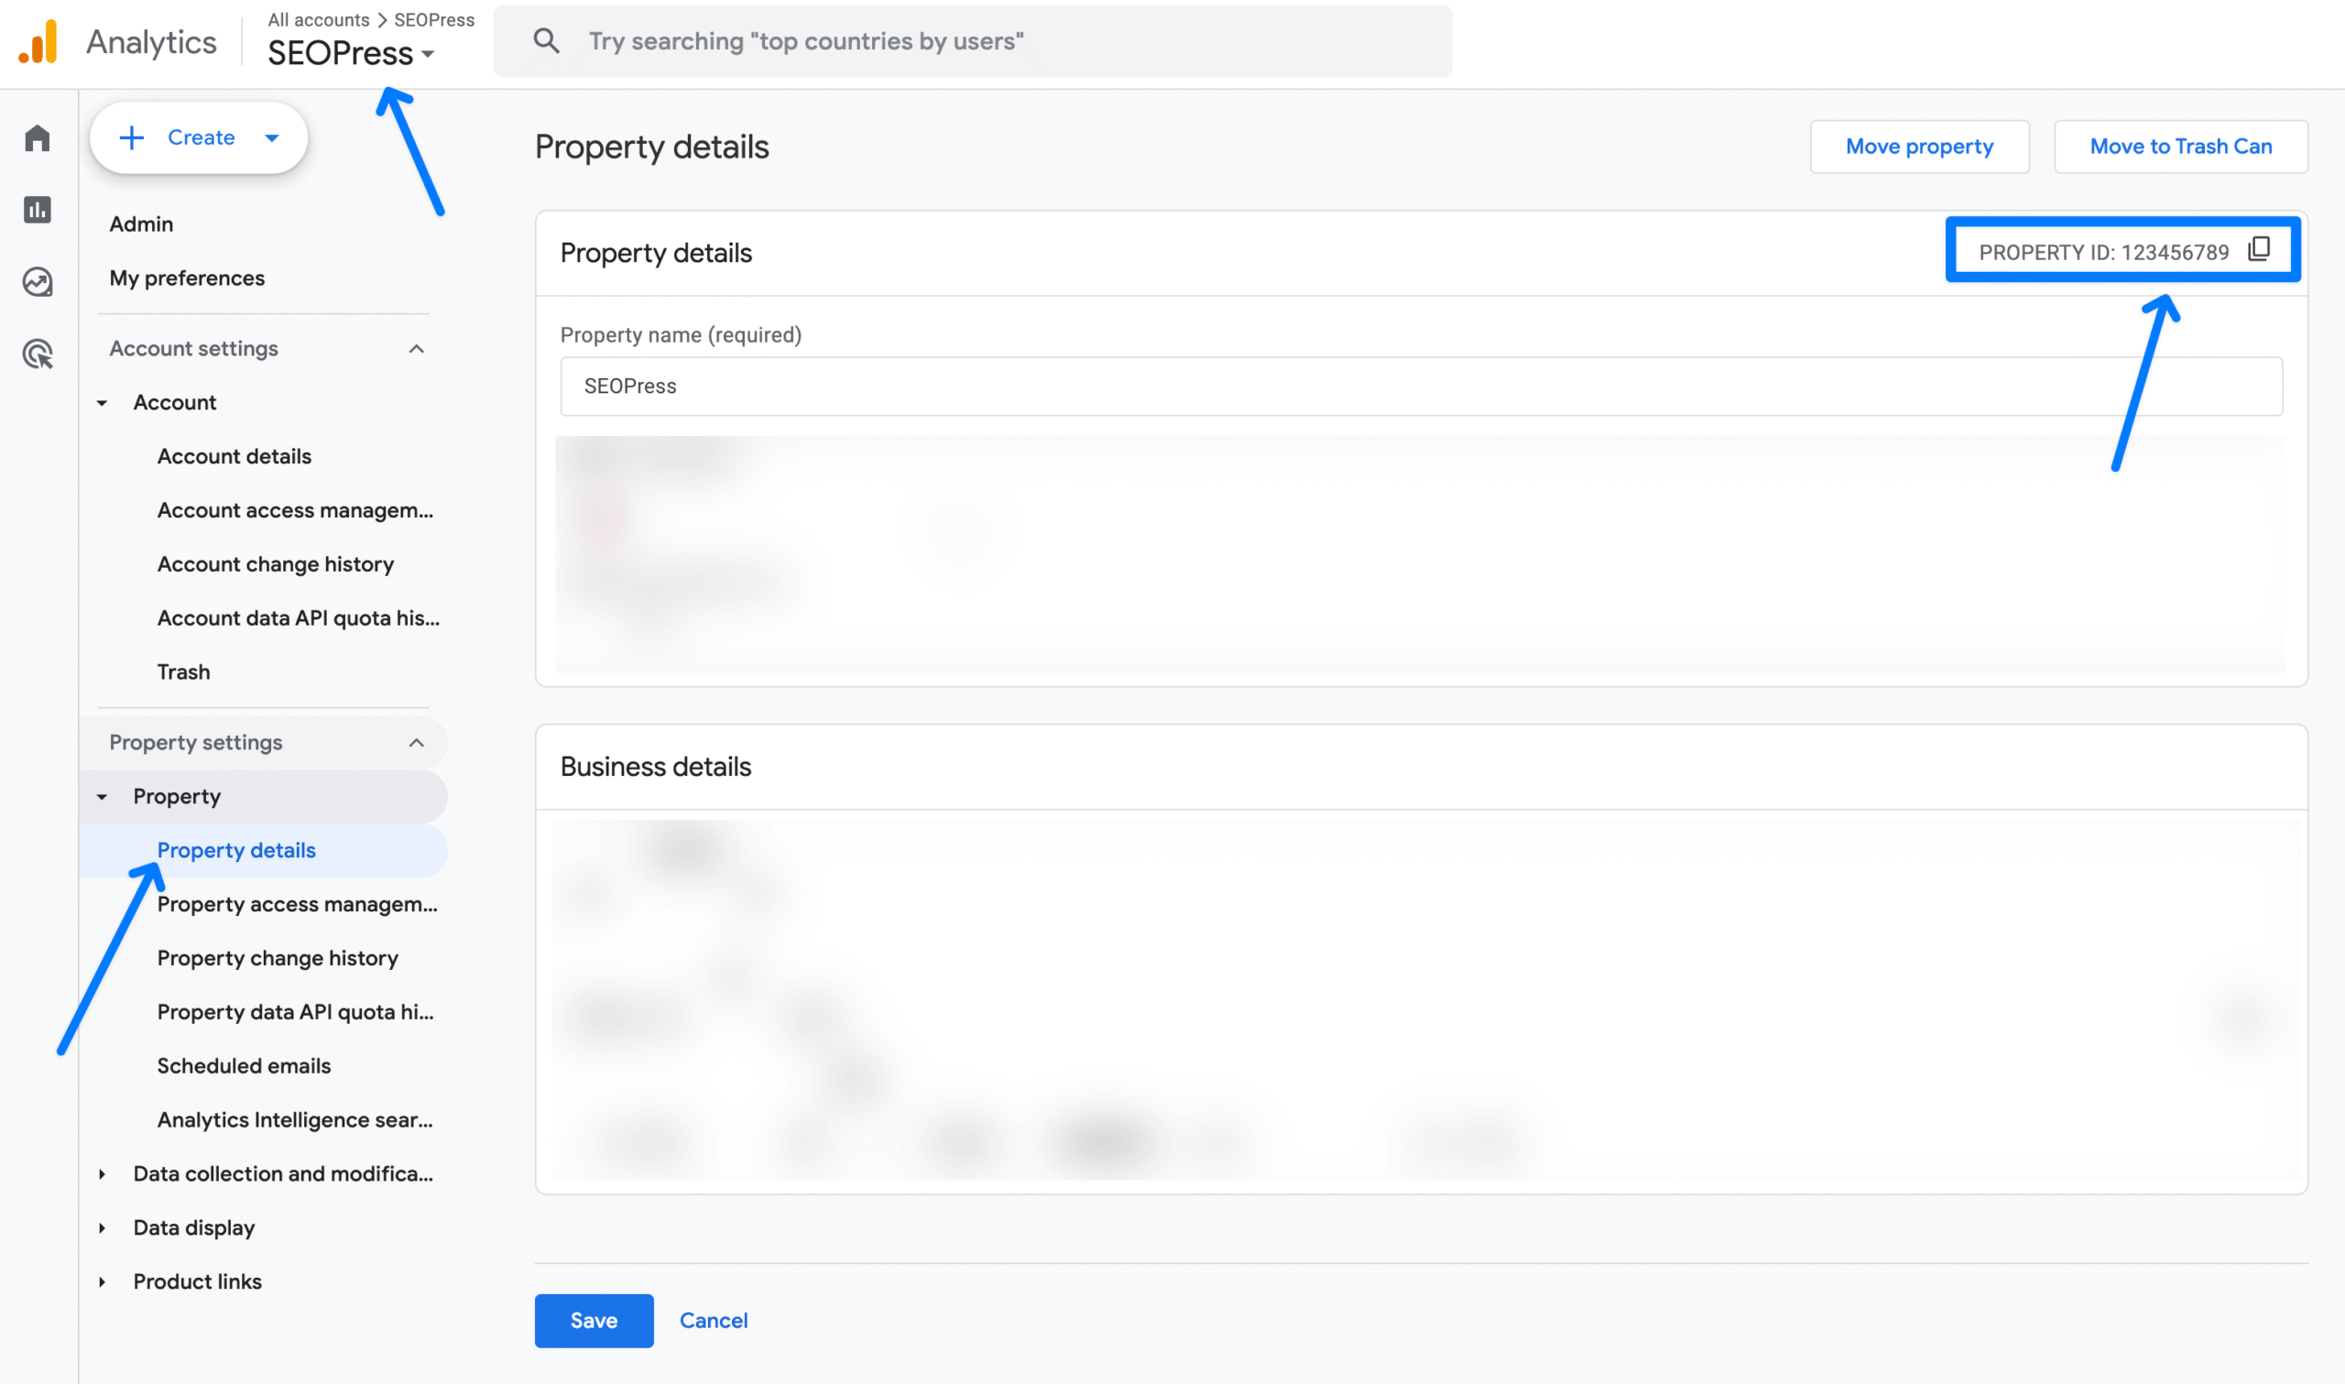
Task: Open Property data API quota history
Action: (x=296, y=1013)
